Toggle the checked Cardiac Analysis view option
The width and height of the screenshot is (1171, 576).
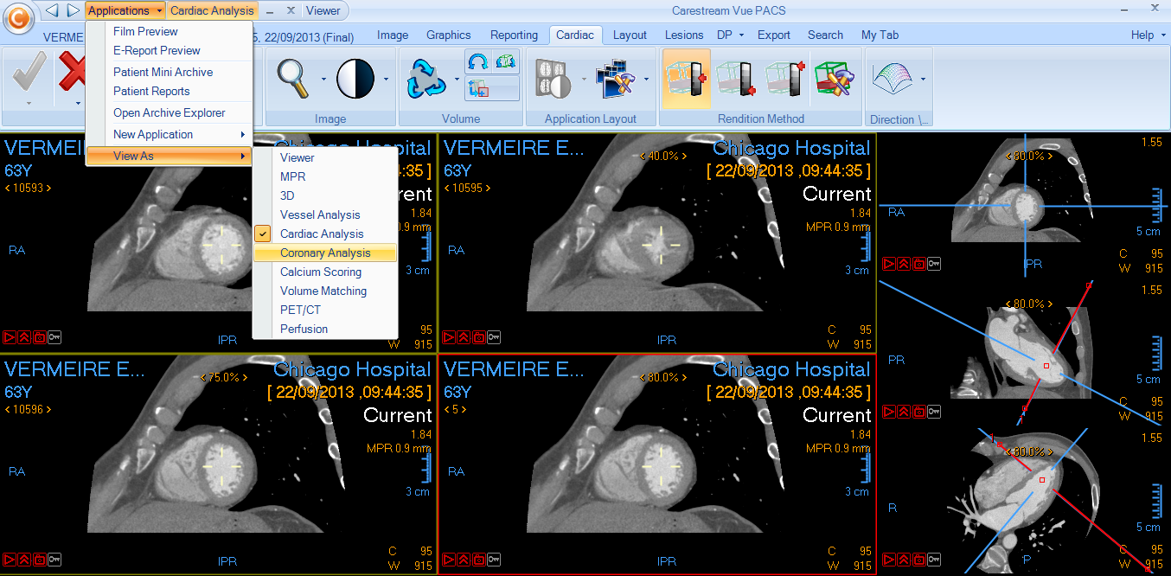(325, 234)
